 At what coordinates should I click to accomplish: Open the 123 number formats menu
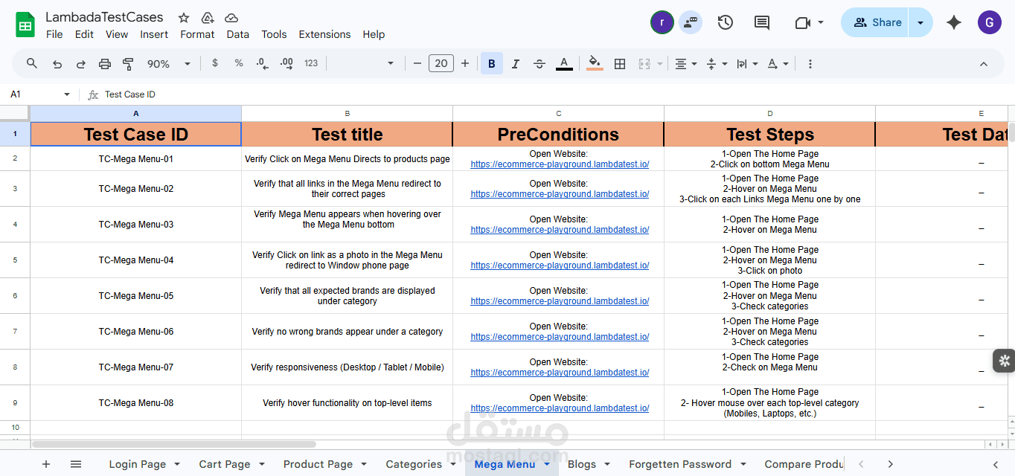tap(311, 64)
